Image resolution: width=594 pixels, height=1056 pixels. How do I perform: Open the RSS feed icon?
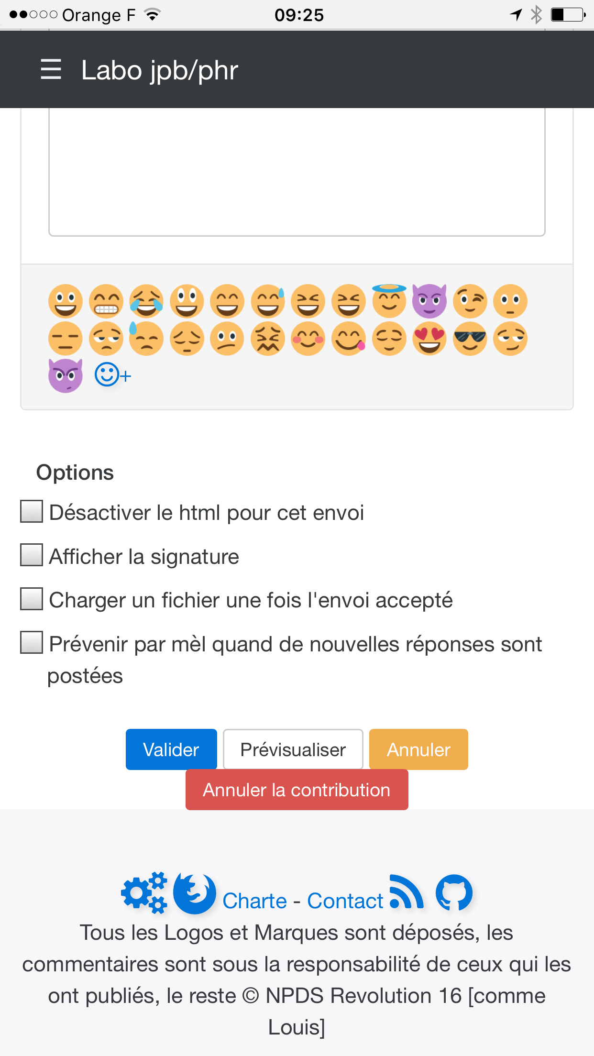(407, 892)
